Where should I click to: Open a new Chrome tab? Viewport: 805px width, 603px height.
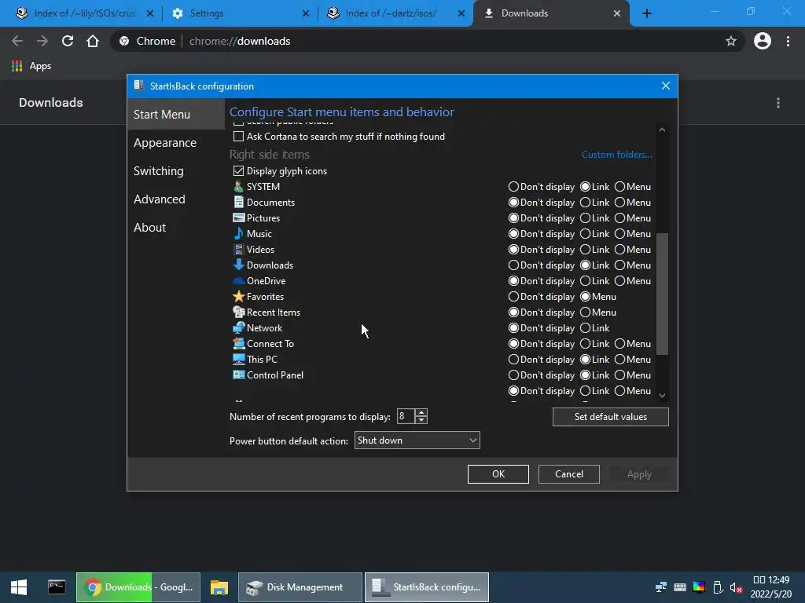647,13
